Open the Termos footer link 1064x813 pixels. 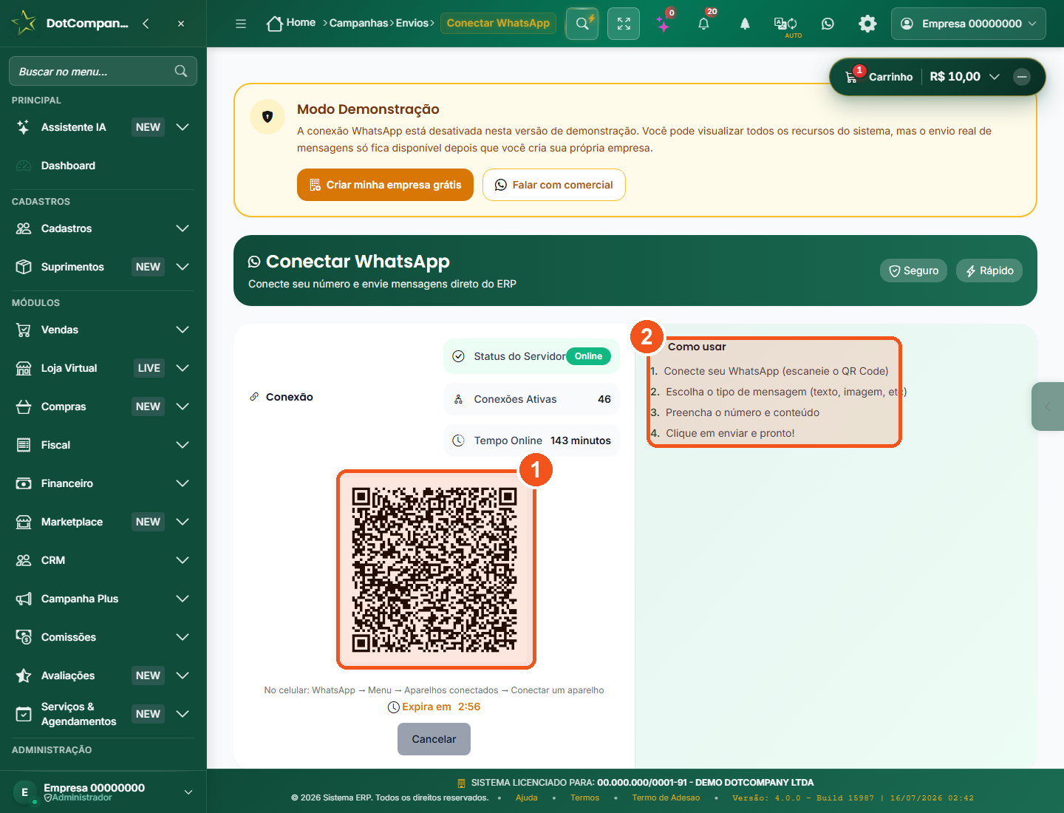pos(584,798)
